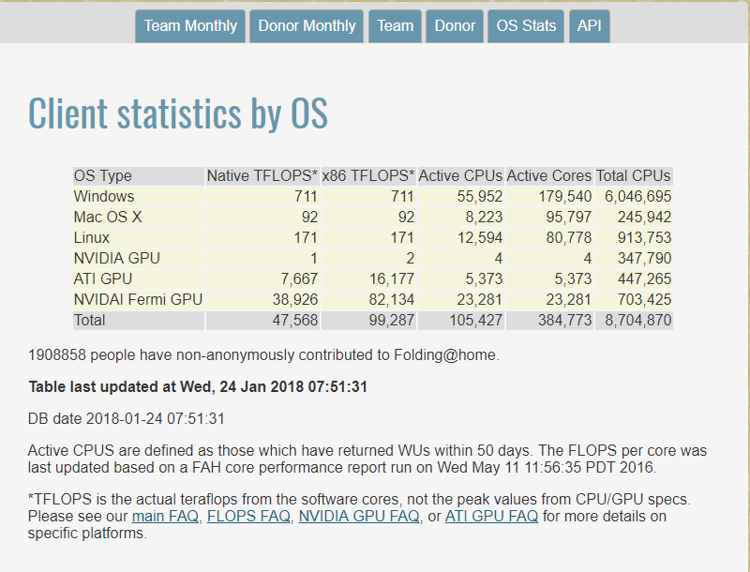Screen dimensions: 750x572
Task: Click NVIDIA GPU Total CPUs 347,790
Action: [x=644, y=258]
